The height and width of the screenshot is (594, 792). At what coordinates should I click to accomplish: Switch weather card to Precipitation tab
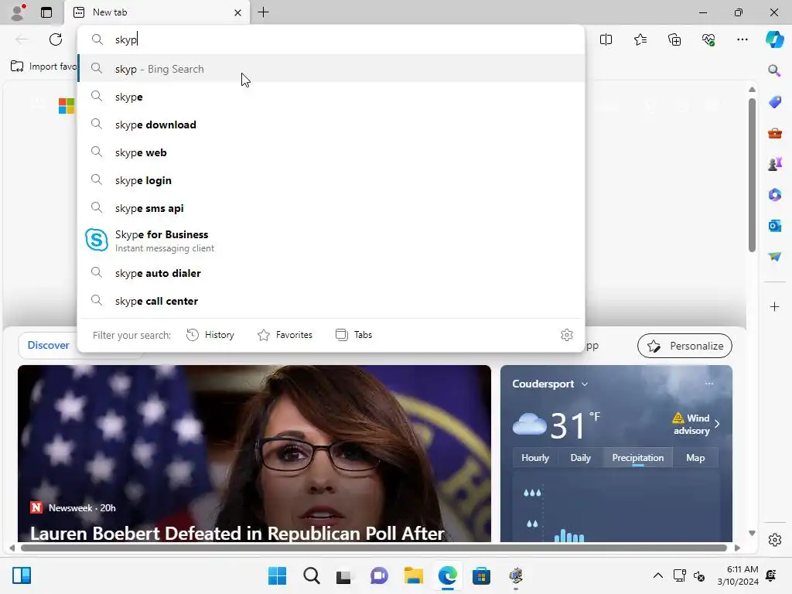[637, 458]
